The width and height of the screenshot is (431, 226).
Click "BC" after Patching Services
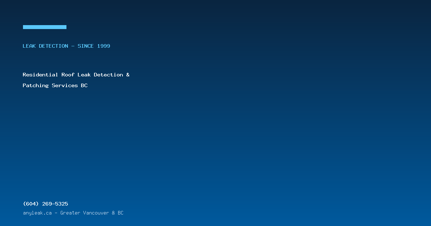(x=84, y=85)
